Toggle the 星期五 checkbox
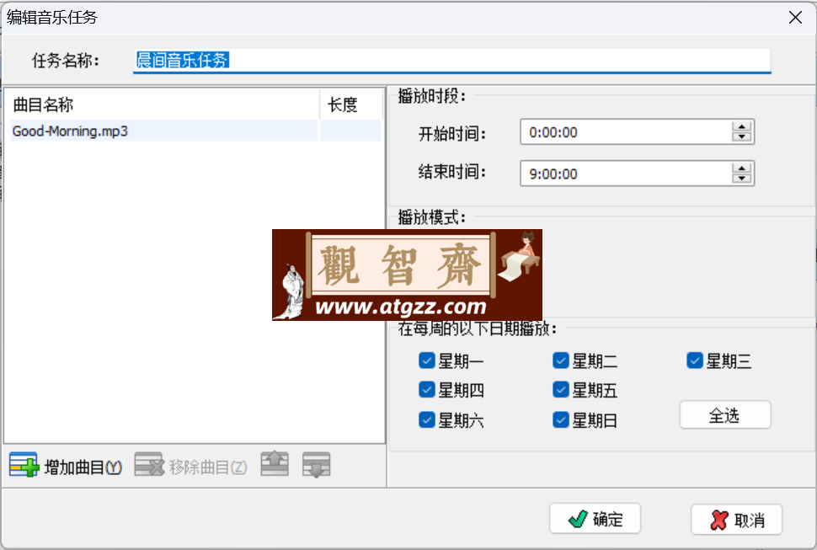 561,390
